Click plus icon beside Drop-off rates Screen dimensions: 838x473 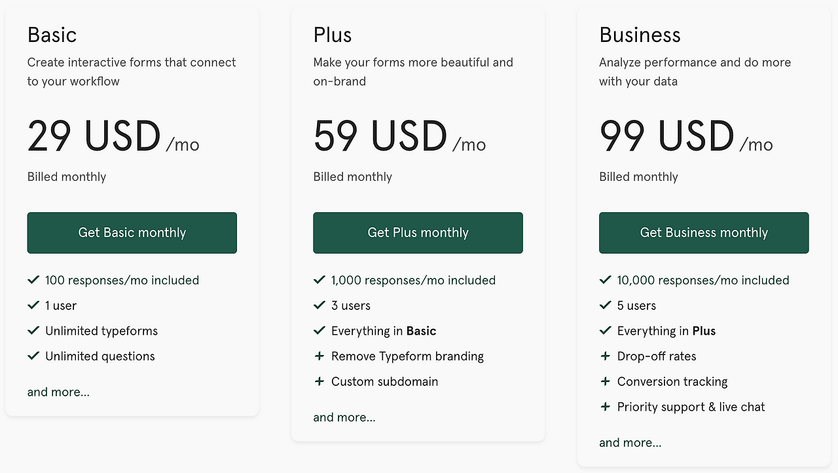[x=606, y=356]
